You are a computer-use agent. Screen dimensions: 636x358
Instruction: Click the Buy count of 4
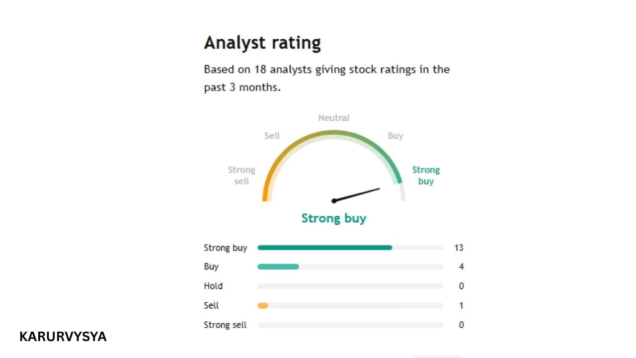[461, 267]
